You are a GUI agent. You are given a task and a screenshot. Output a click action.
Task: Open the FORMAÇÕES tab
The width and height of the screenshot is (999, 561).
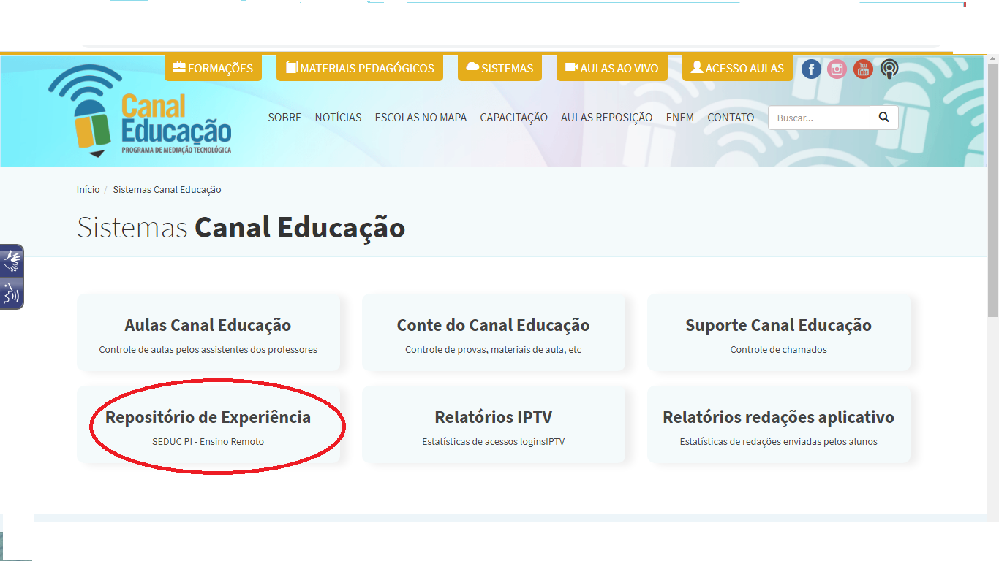(x=213, y=68)
